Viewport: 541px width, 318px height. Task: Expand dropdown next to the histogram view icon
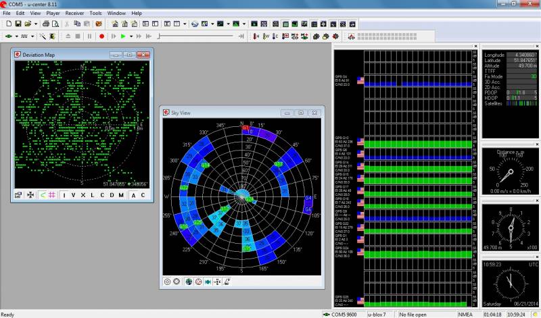tap(244, 24)
